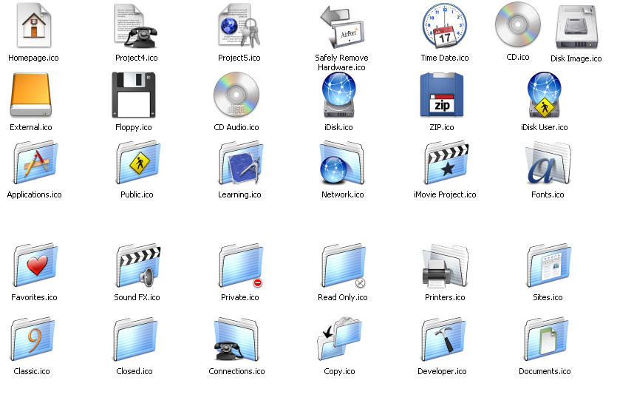This screenshot has width=617, height=400.
Task: Select the Public.ico folder with pedestrian sign
Action: point(137,162)
